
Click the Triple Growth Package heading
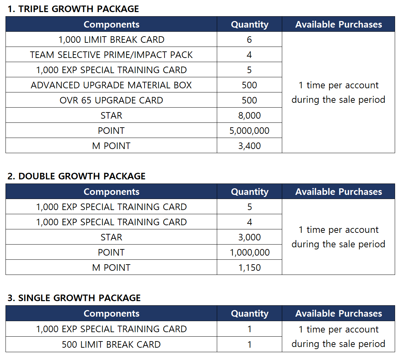pos(73,9)
